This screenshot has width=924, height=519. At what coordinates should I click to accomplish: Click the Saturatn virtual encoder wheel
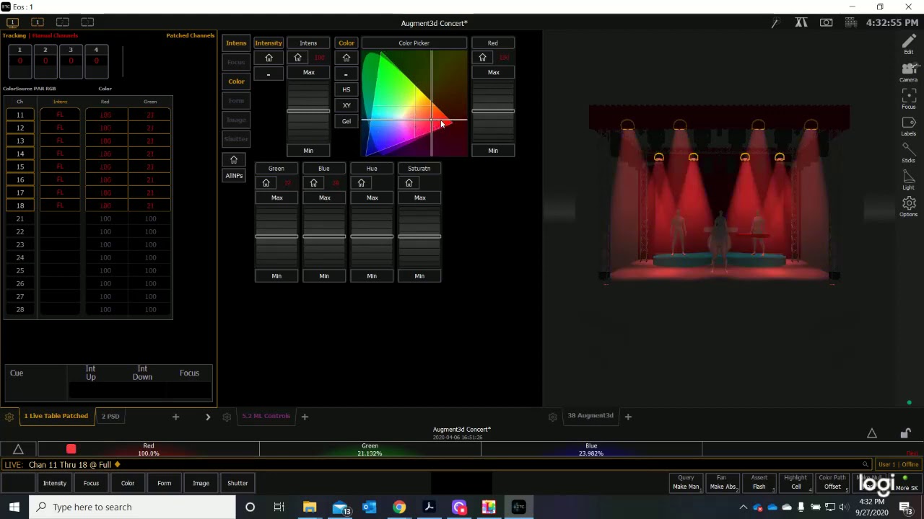click(x=419, y=236)
